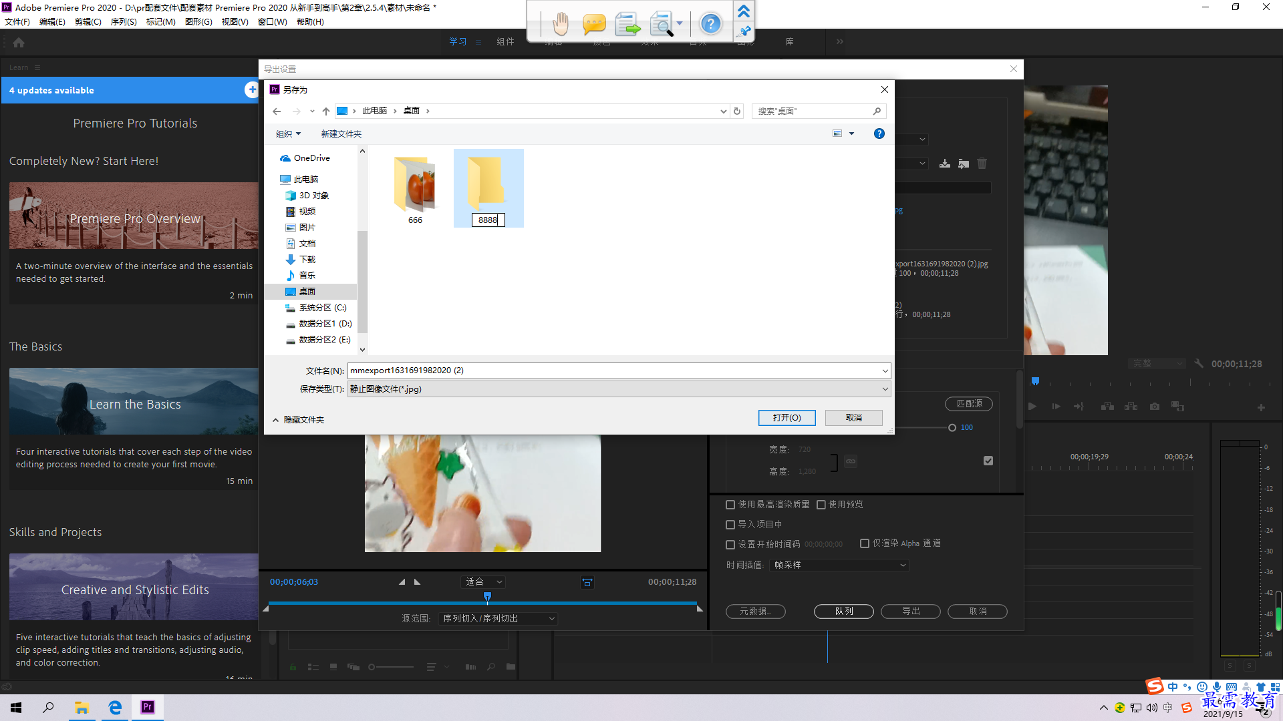Click the export frame camera icon
Image resolution: width=1283 pixels, height=721 pixels.
click(x=1155, y=406)
